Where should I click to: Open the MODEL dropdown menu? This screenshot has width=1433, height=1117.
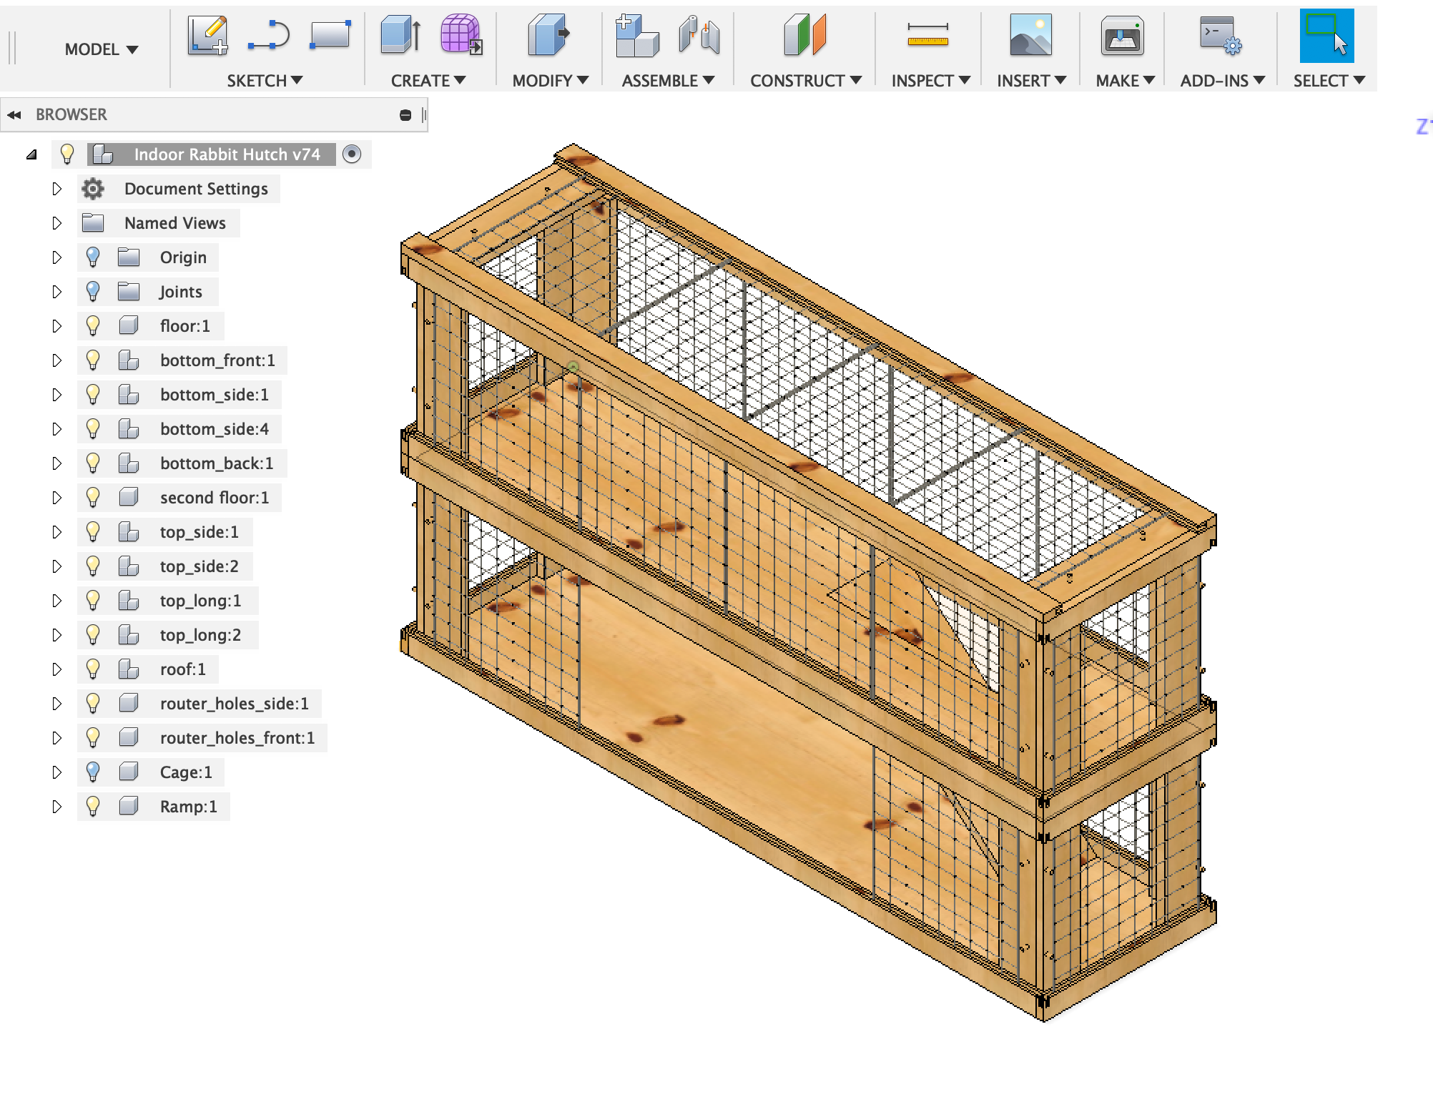99,48
